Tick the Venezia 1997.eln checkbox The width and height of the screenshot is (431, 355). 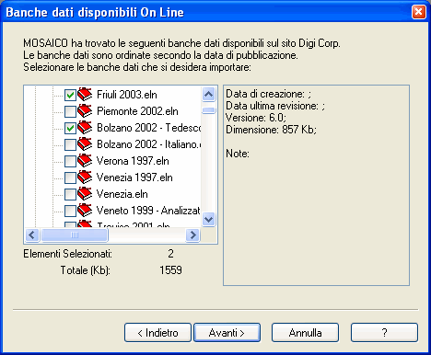click(70, 177)
